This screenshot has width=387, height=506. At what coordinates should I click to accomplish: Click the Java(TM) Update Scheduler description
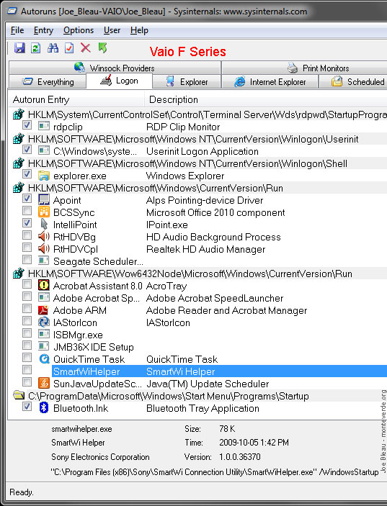click(x=208, y=384)
